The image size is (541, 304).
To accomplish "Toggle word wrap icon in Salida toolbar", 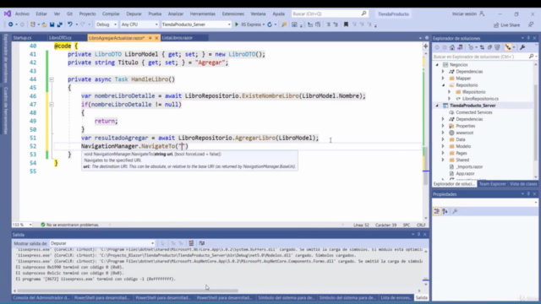I will click(202, 243).
